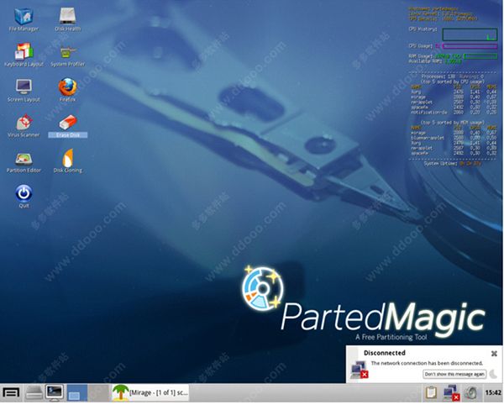Open the volume speaker tray icon
The height and width of the screenshot is (405, 504).
point(471,392)
